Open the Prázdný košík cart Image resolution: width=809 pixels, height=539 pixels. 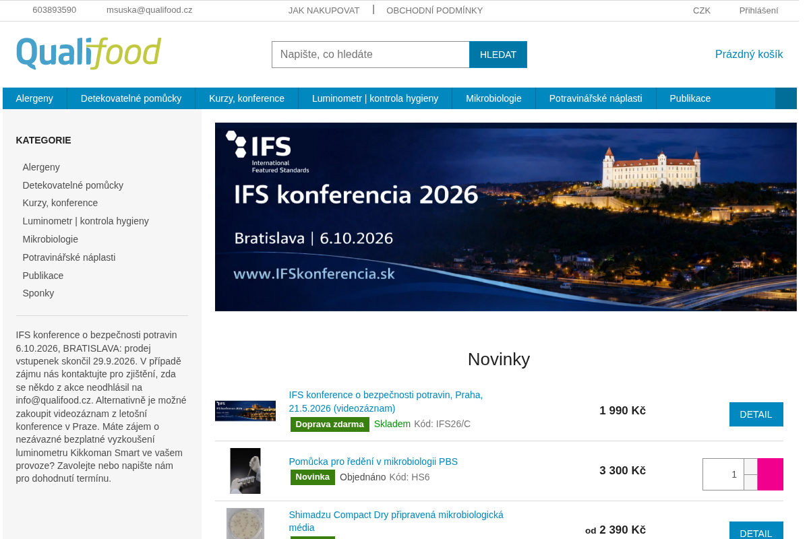[749, 54]
